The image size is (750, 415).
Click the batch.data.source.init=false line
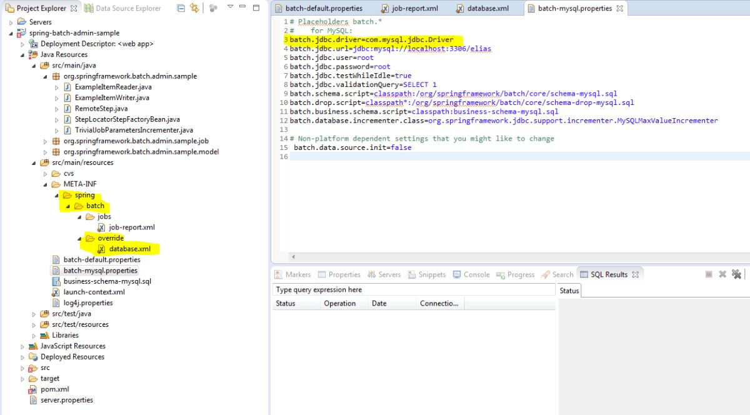[352, 147]
